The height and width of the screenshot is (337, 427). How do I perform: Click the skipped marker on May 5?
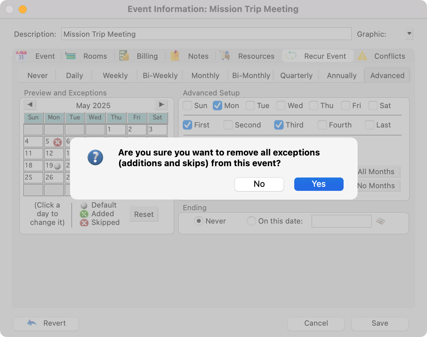click(x=58, y=142)
